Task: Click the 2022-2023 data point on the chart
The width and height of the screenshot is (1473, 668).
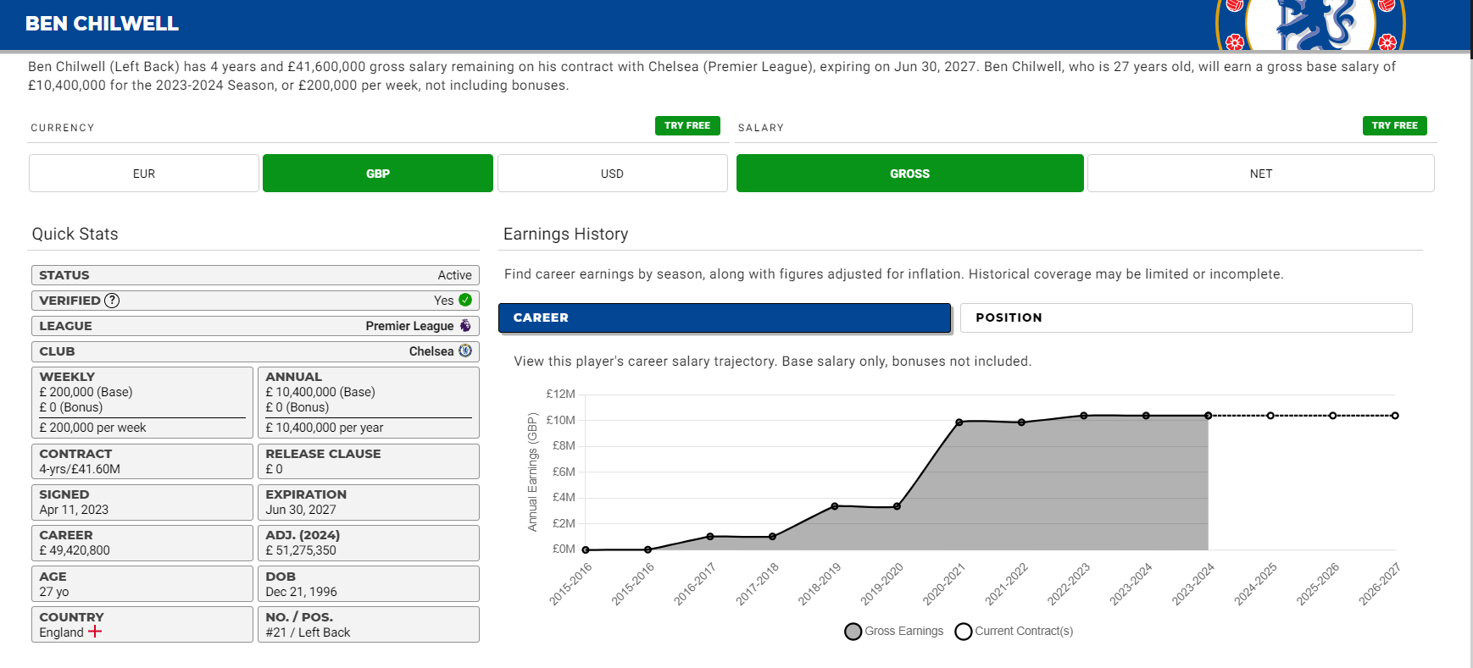Action: tap(1084, 416)
